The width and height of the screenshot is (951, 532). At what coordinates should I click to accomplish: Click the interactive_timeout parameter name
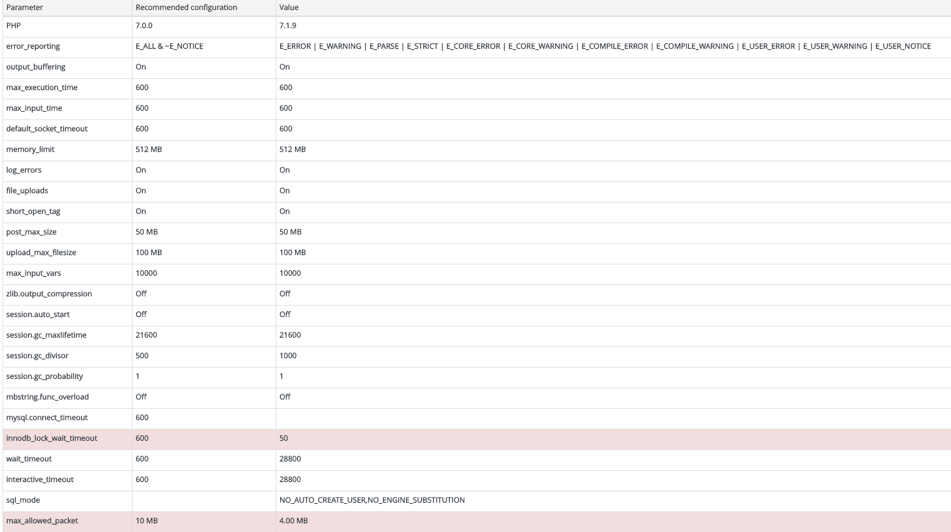pos(40,479)
